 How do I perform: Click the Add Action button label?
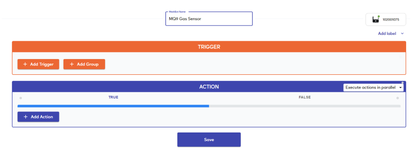pyautogui.click(x=42, y=117)
